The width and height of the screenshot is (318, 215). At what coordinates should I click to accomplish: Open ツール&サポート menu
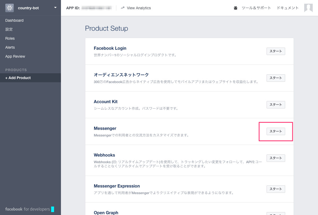point(256,8)
